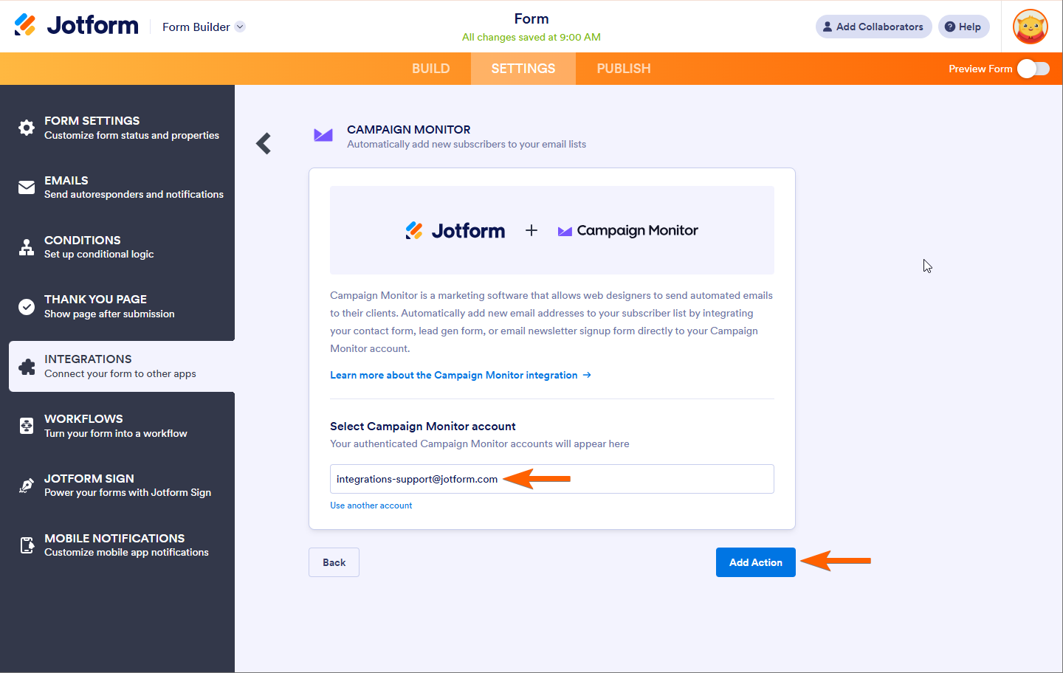1063x673 pixels.
Task: Click the Conditions logic icon
Action: click(x=27, y=247)
